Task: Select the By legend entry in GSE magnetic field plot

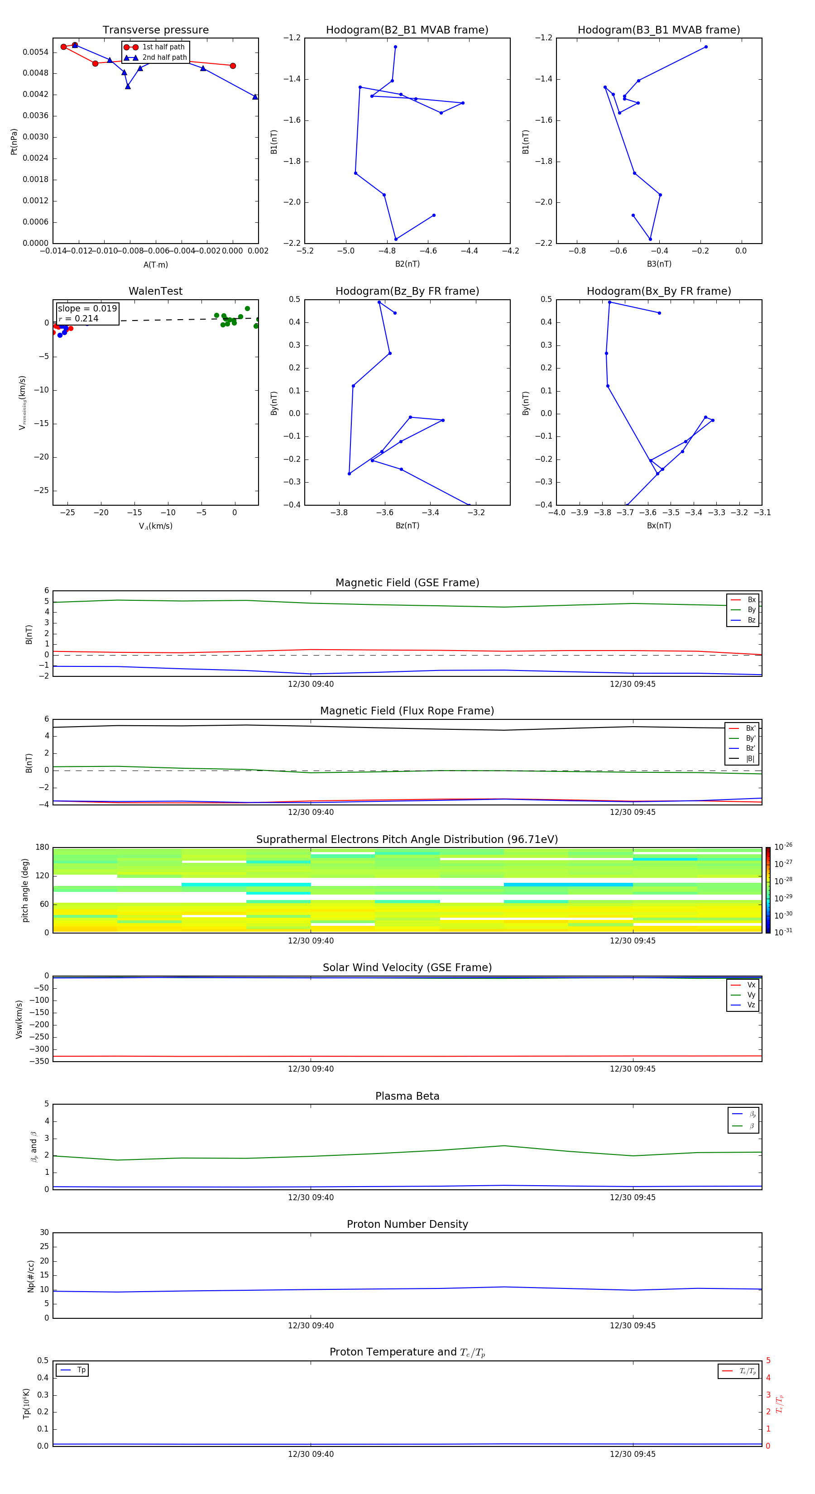Action: [743, 609]
